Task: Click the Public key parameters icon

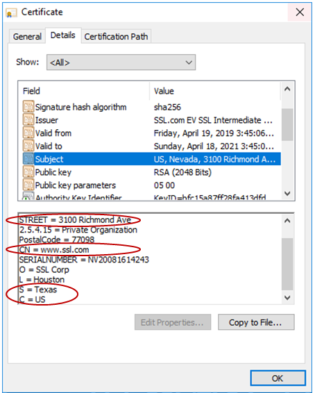Action: click(x=28, y=185)
